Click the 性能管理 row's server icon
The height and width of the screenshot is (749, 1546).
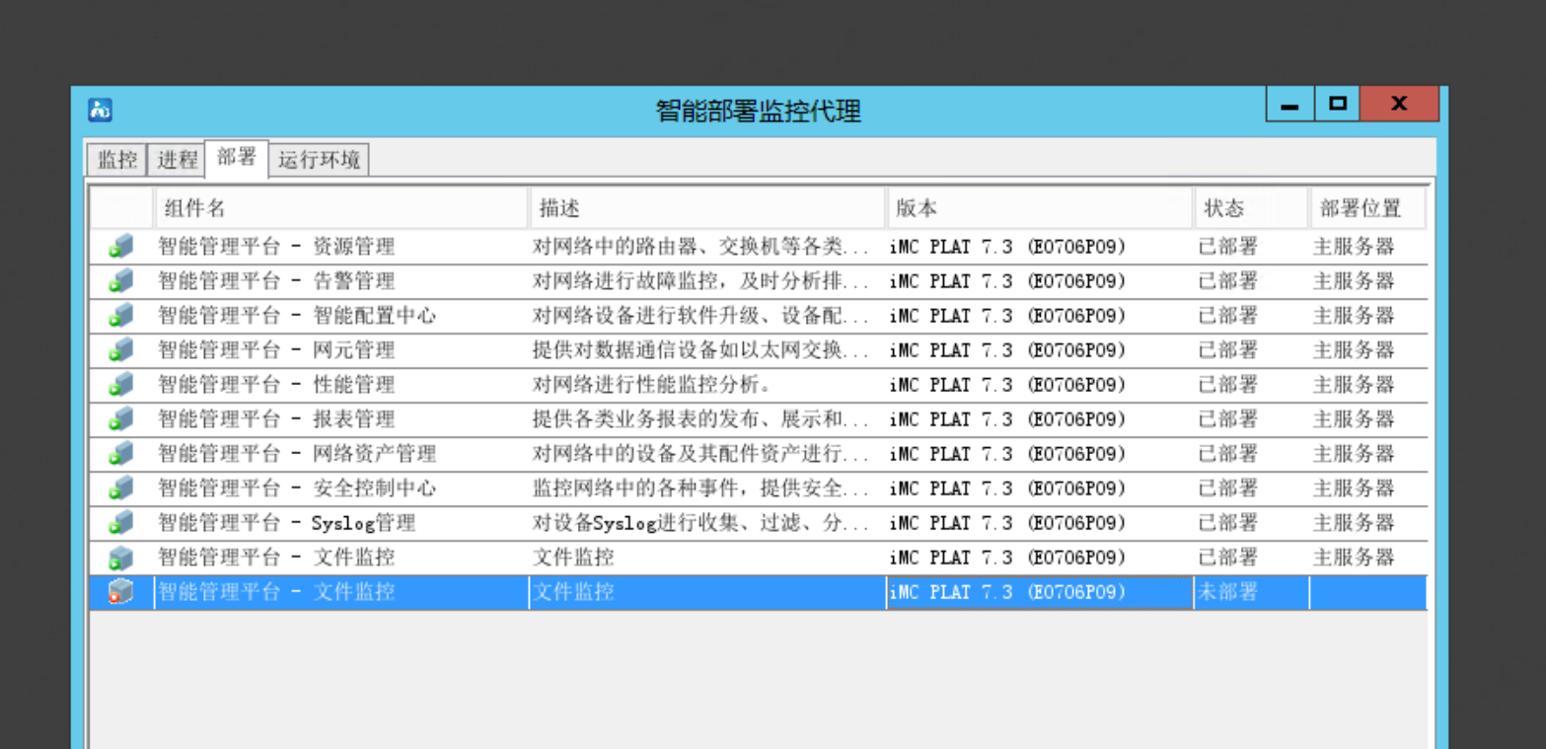coord(120,385)
